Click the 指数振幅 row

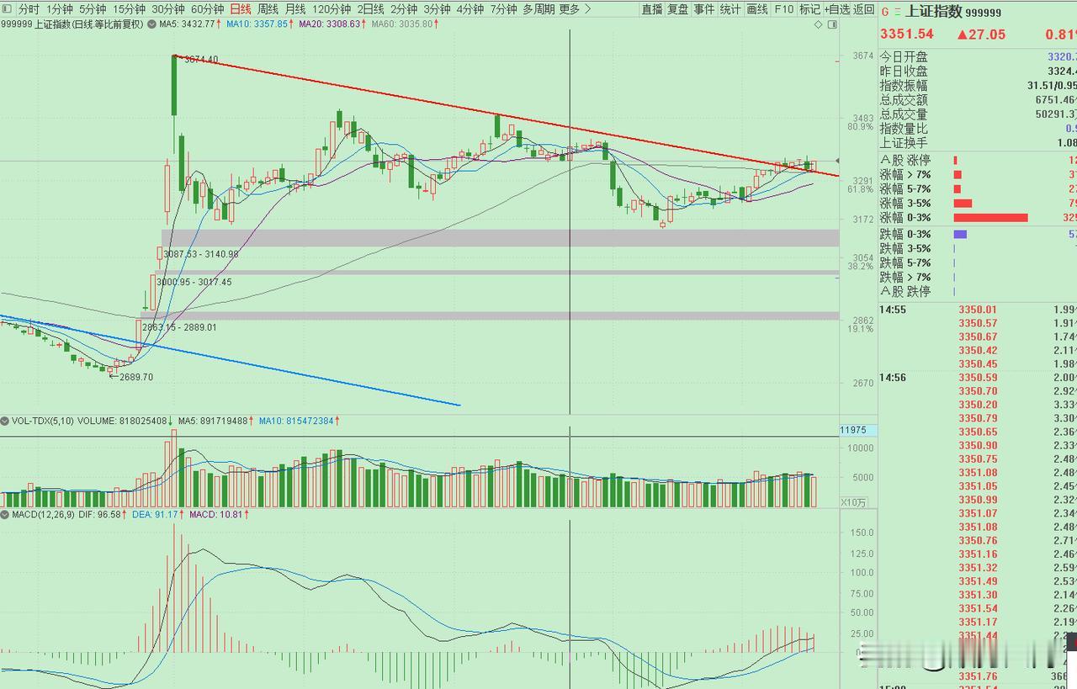pyautogui.click(x=978, y=85)
